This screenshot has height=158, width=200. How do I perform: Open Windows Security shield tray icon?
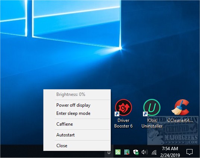click(x=136, y=152)
